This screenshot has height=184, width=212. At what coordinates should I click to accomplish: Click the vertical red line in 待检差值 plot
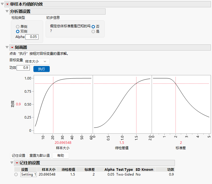[136, 105]
